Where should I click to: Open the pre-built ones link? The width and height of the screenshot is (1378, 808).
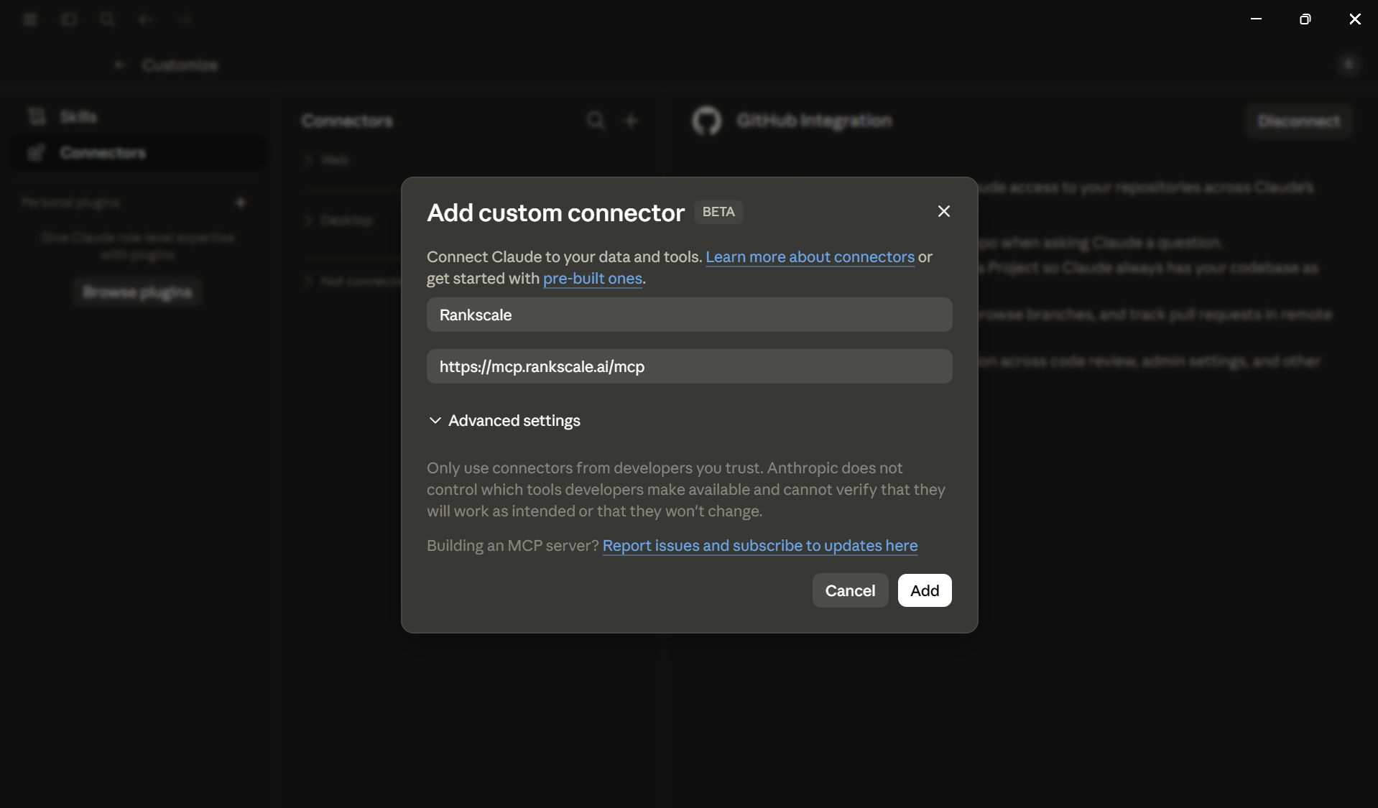tap(593, 278)
